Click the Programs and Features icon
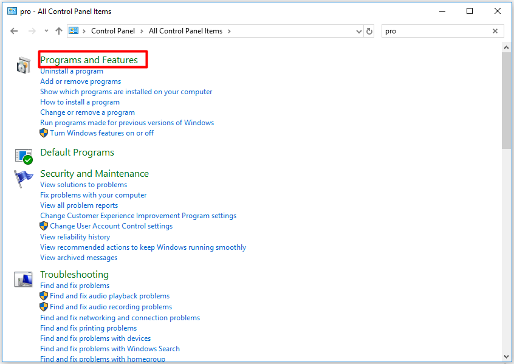This screenshot has width=514, height=364. (x=23, y=65)
